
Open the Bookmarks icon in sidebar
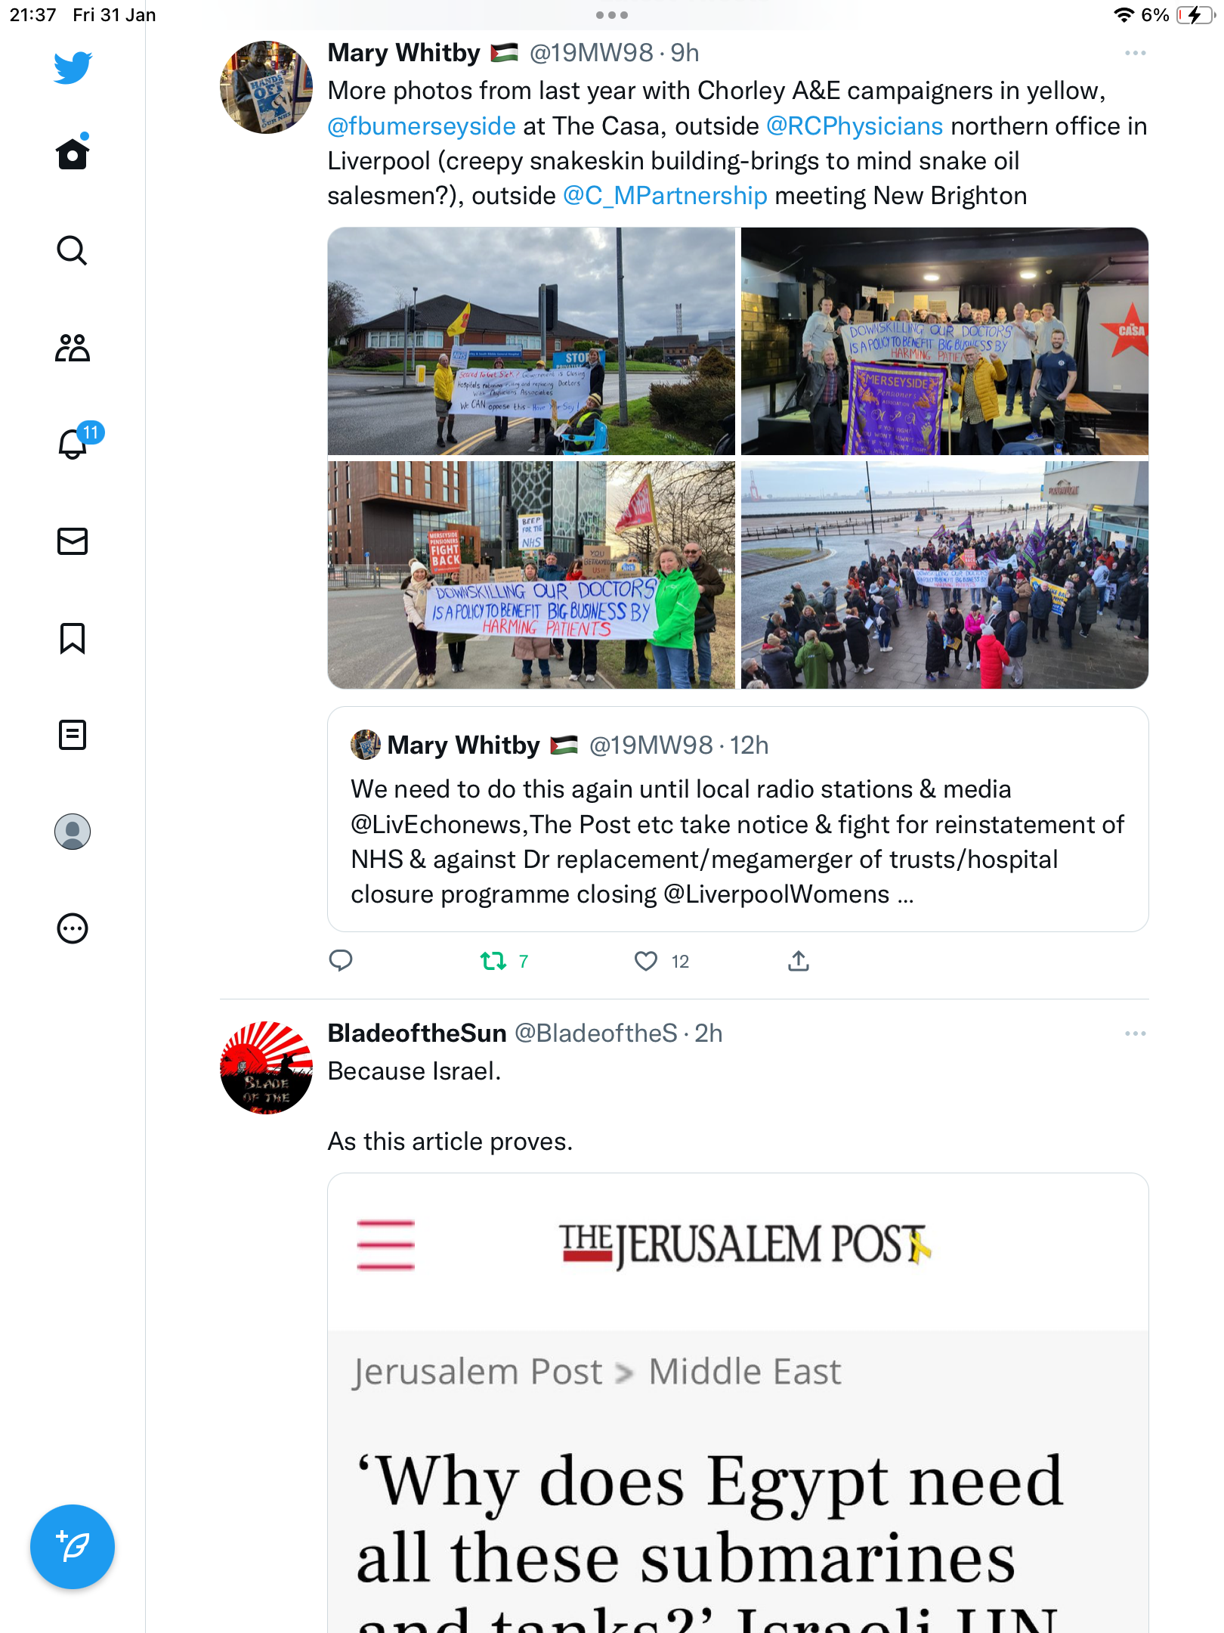pyautogui.click(x=73, y=638)
